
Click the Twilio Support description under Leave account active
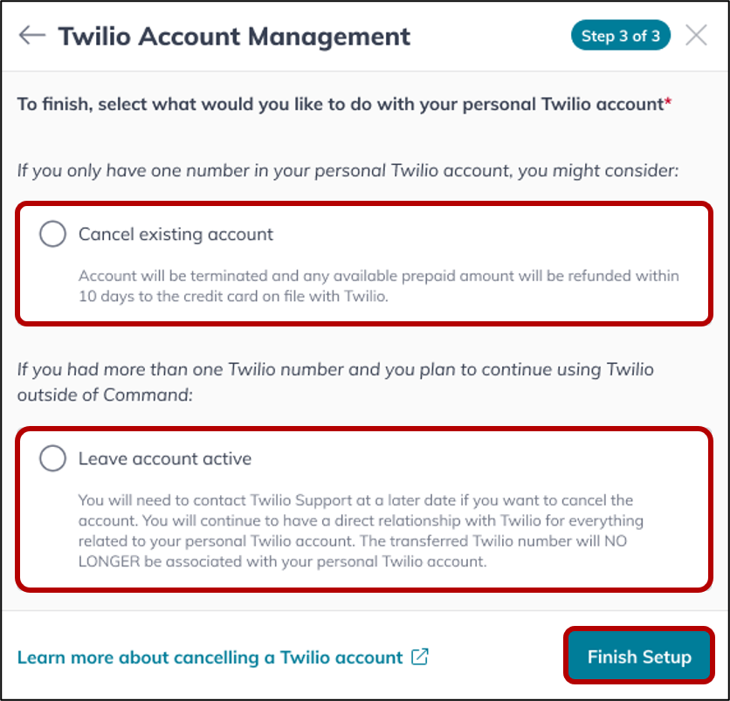[x=361, y=531]
